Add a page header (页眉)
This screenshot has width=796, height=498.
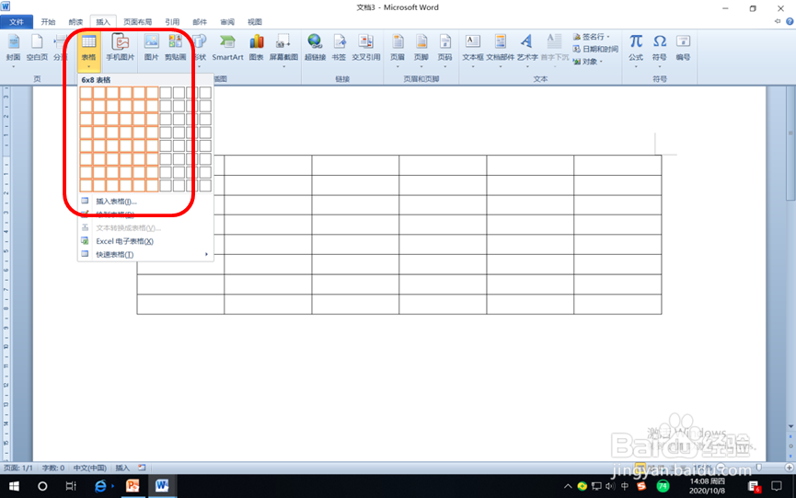pos(398,50)
